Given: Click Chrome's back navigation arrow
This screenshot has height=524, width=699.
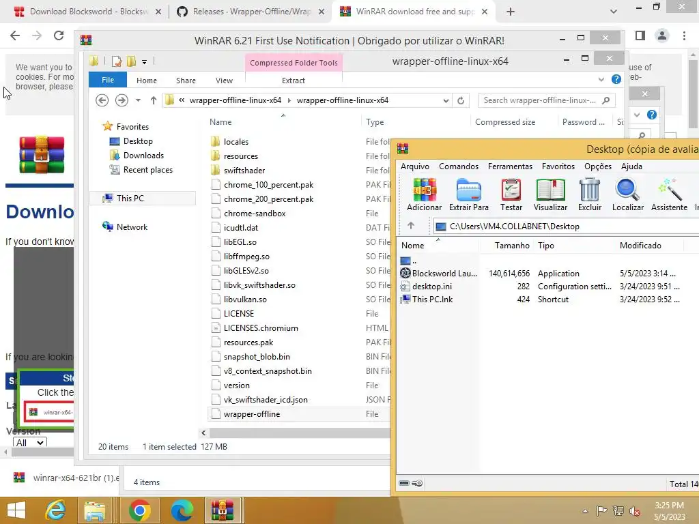Looking at the screenshot, I should click(15, 35).
